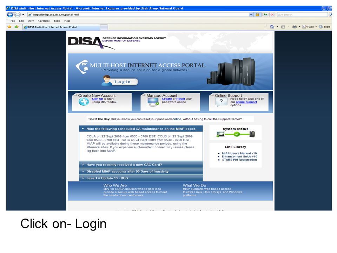This screenshot has width=337, height=253.
Task: Select the DISA Multi-Host Internet Access Portal tab
Action: [61, 27]
